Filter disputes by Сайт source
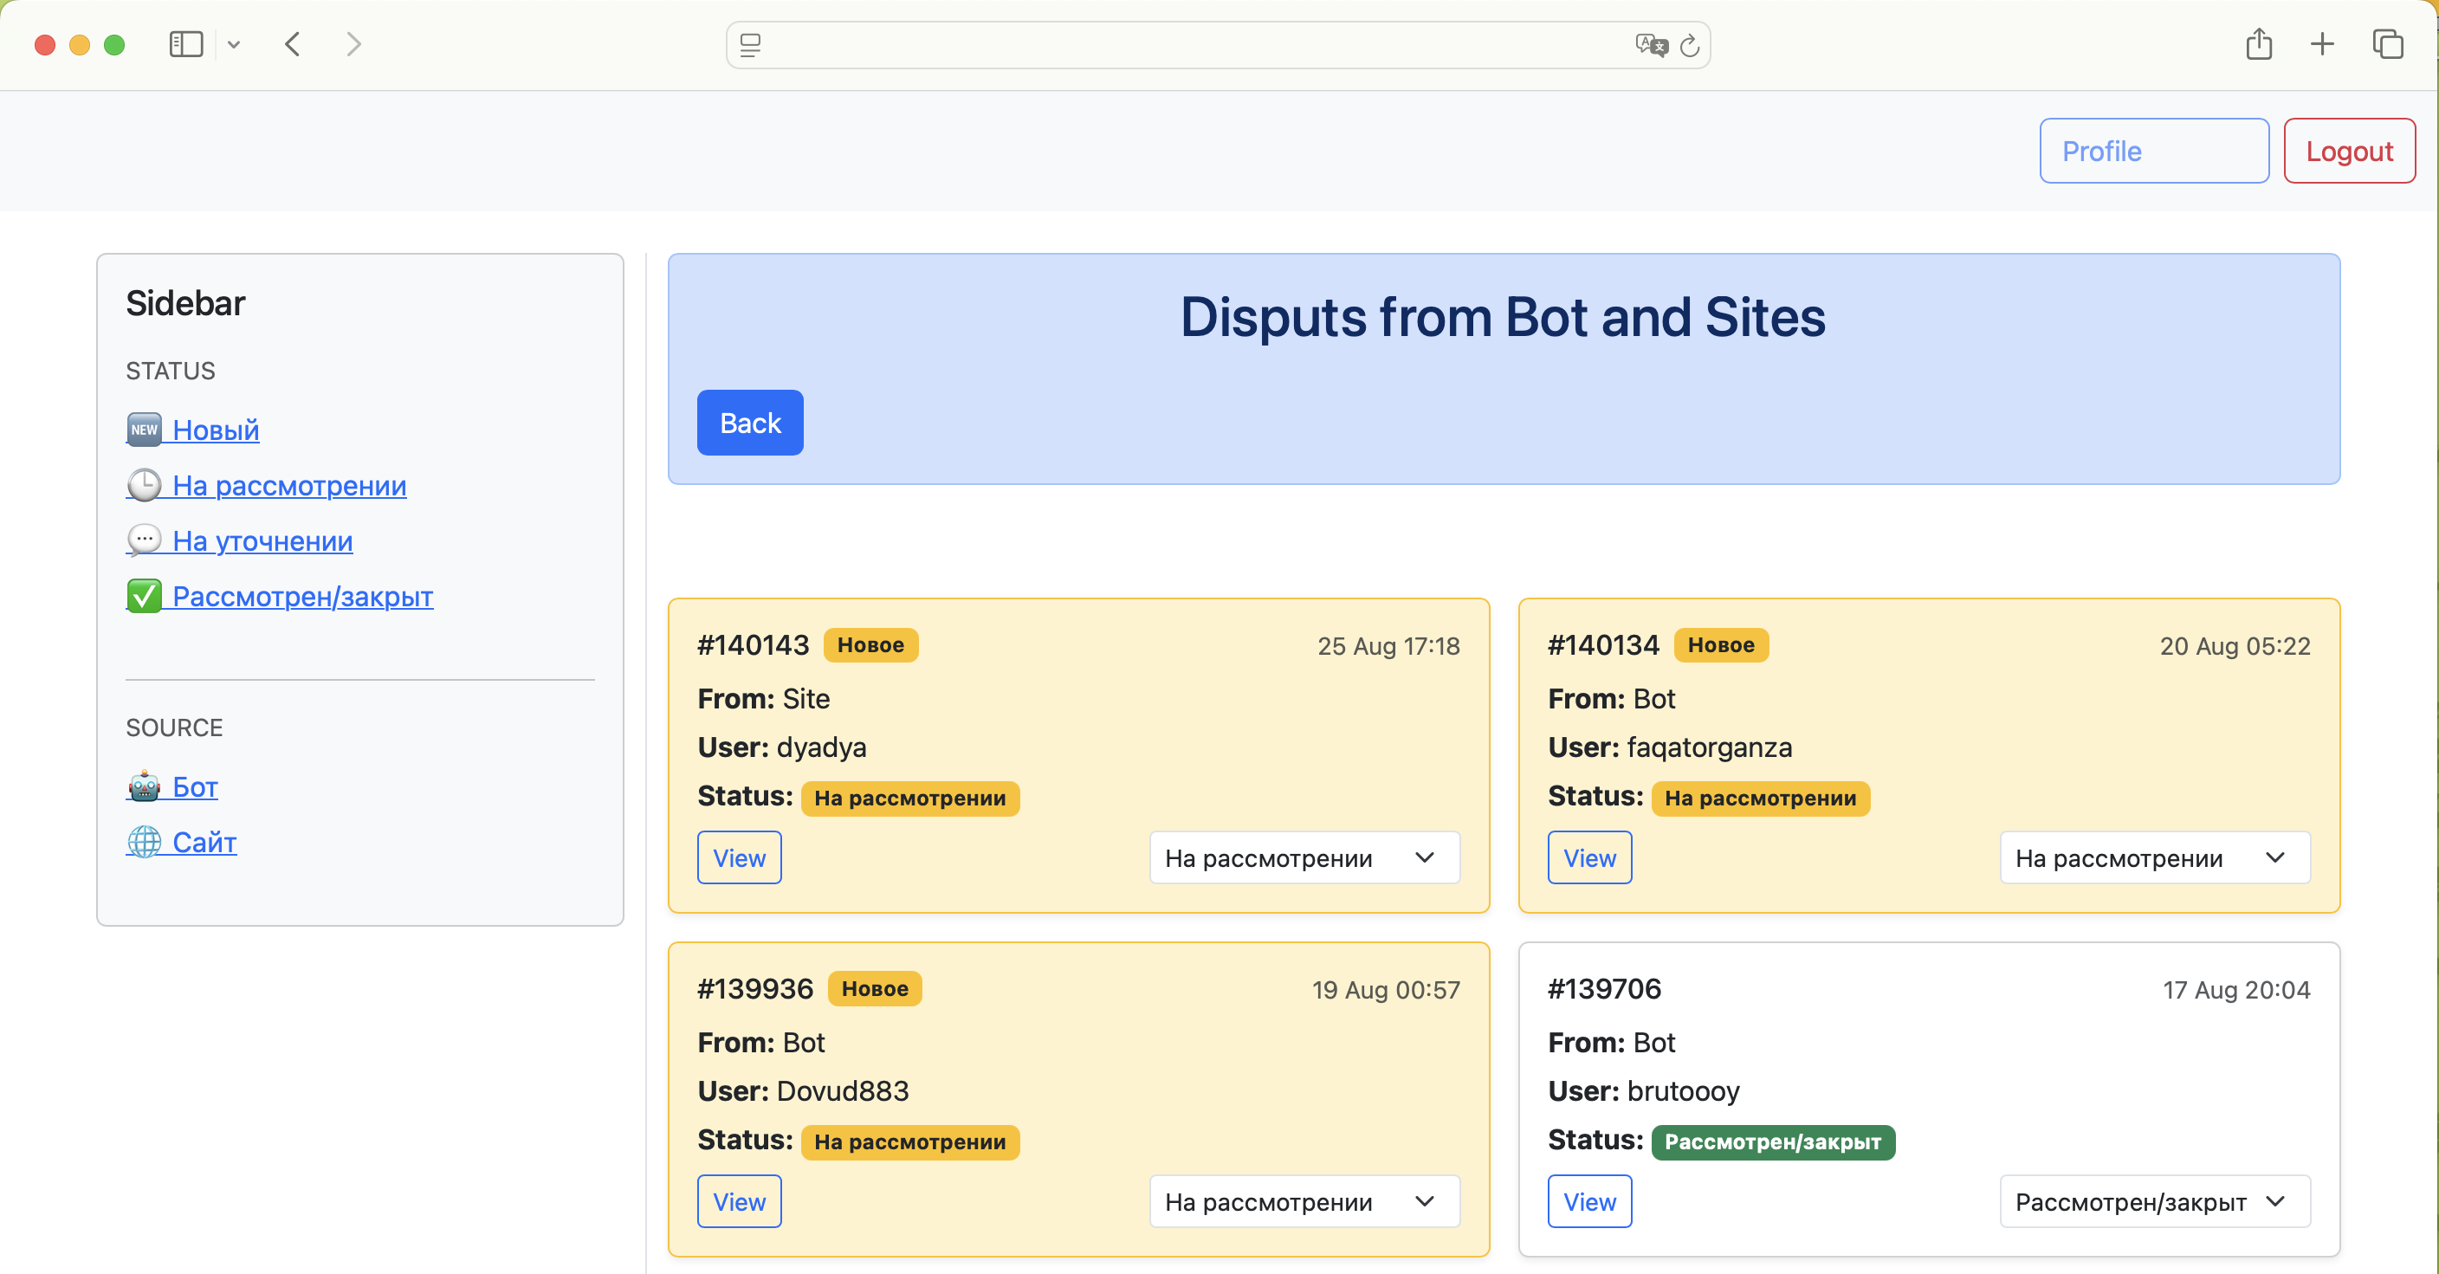 click(x=204, y=842)
